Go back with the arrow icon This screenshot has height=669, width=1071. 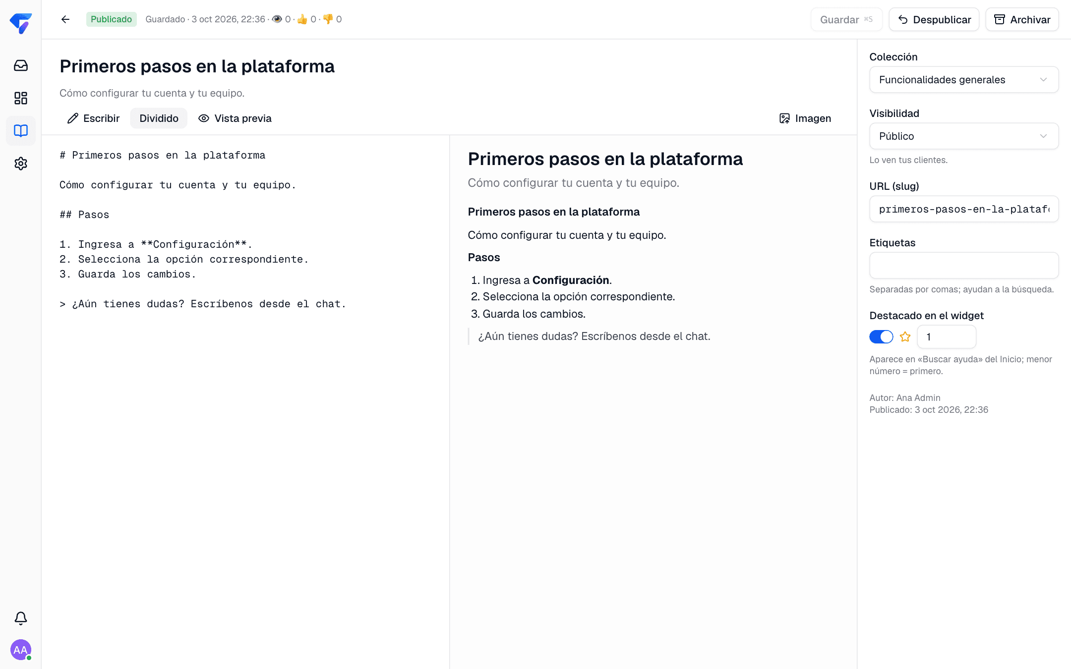65,19
